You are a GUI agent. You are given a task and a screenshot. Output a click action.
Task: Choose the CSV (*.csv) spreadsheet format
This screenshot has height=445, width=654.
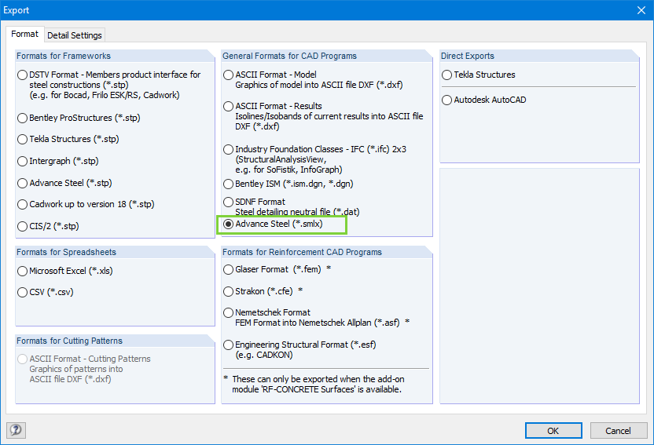[23, 292]
